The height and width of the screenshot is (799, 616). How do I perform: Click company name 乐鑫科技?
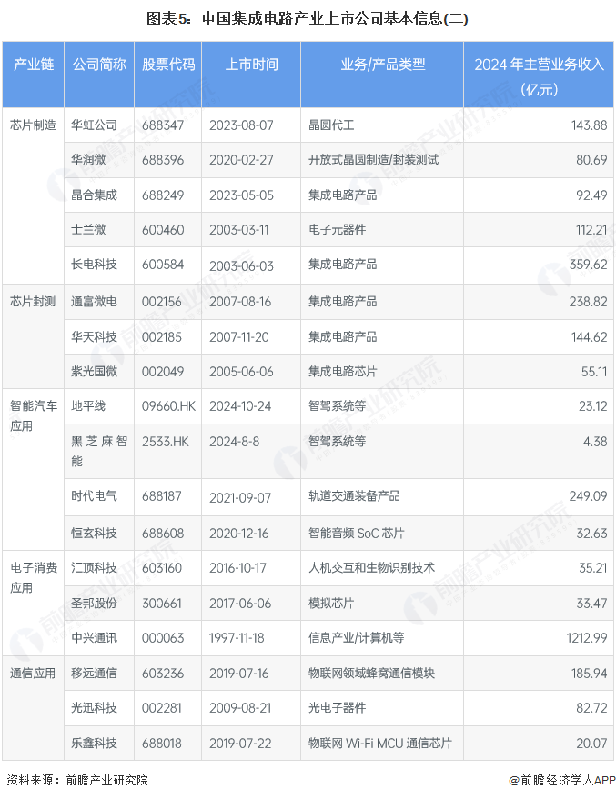coord(94,744)
